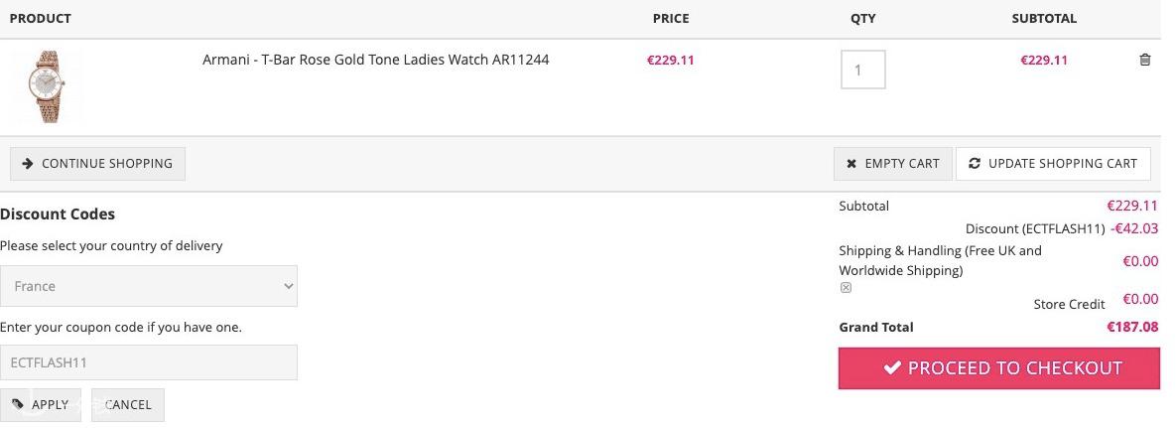Click the Discount (ECTFLASH11) label
This screenshot has height=428, width=1176.
tap(1034, 229)
